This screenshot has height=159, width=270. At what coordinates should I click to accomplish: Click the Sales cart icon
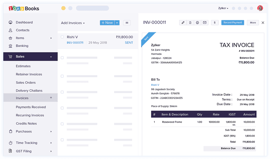pos(10,57)
